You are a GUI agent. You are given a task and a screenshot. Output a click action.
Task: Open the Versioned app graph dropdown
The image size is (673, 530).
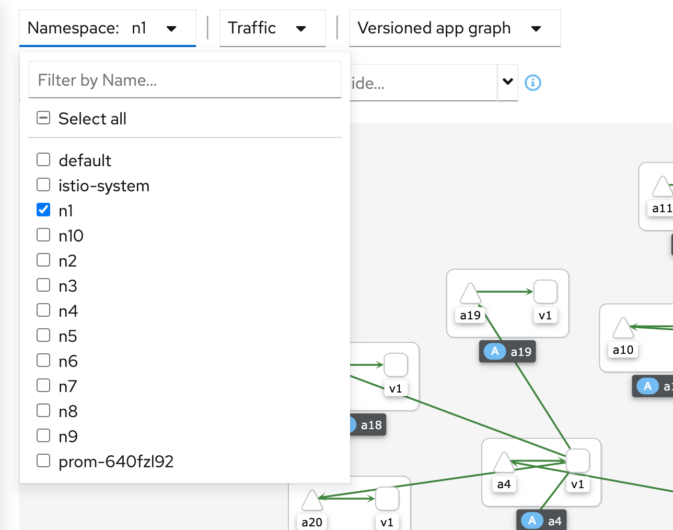(455, 28)
